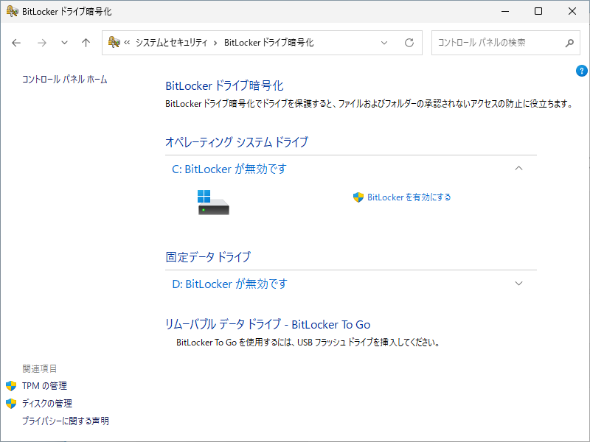The width and height of the screenshot is (590, 442).
Task: Click オペレーティング システム ドライブ heading text
Action: 237,142
